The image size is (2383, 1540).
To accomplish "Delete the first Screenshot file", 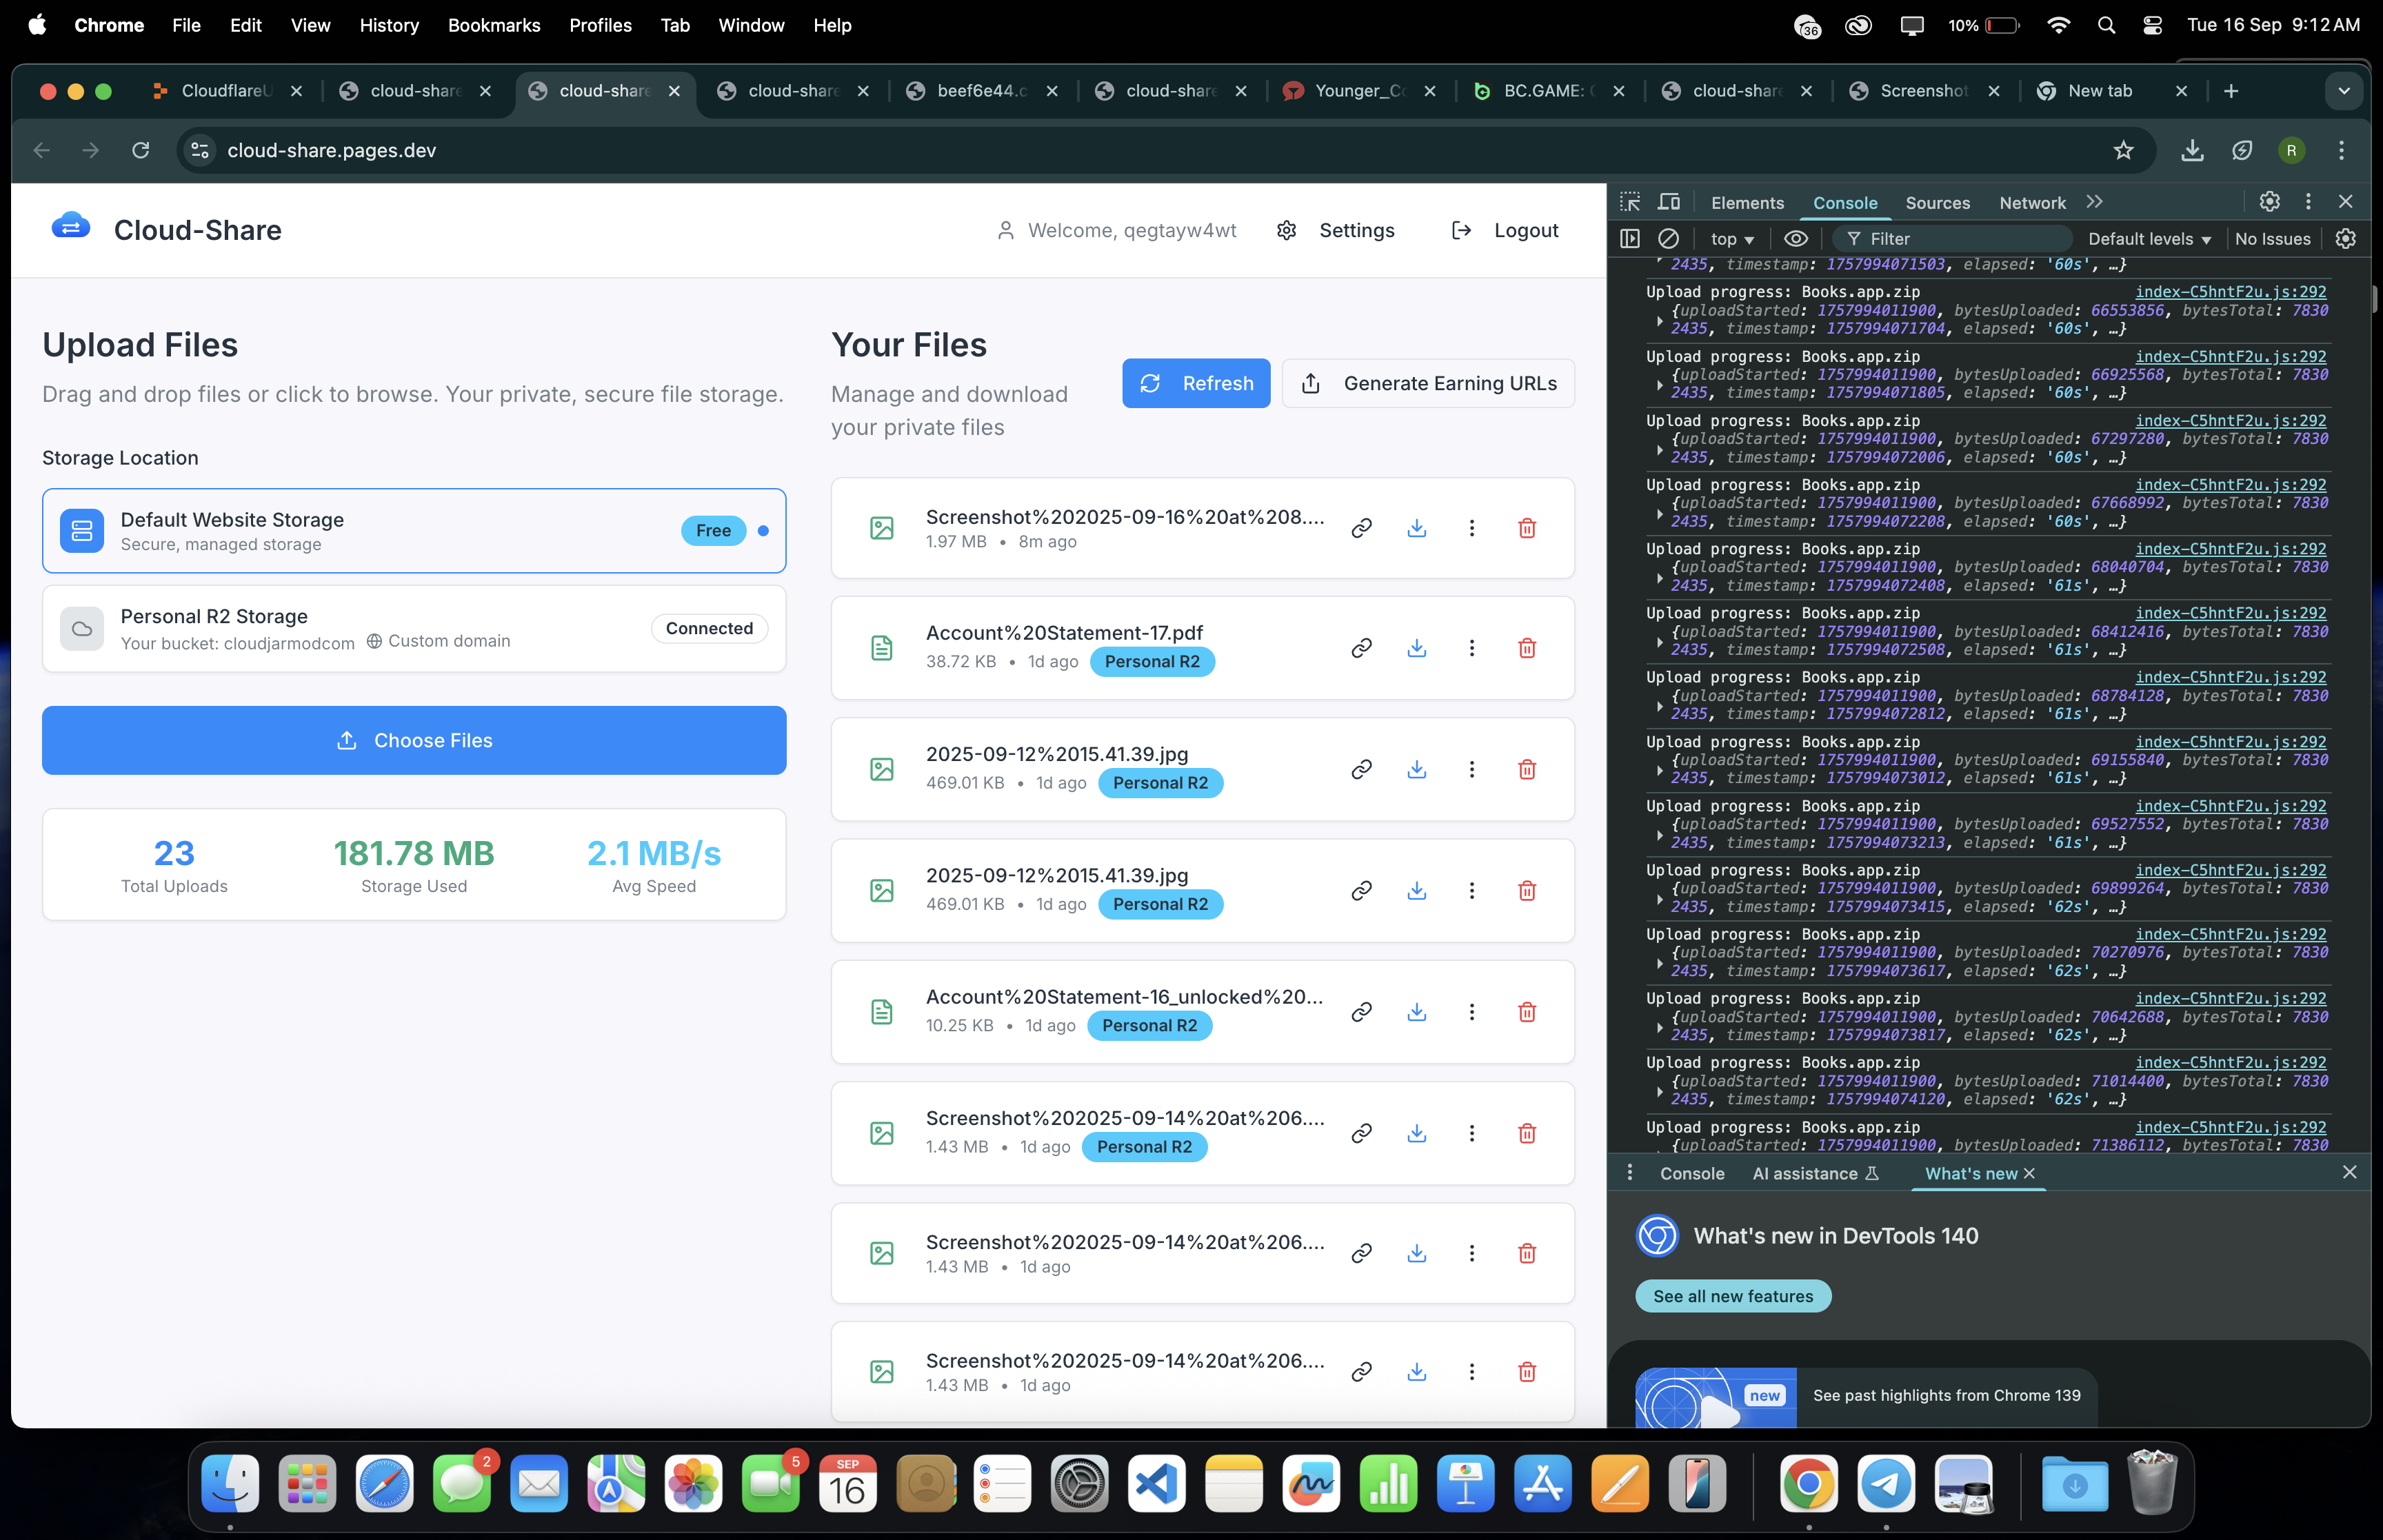I will 1526,528.
